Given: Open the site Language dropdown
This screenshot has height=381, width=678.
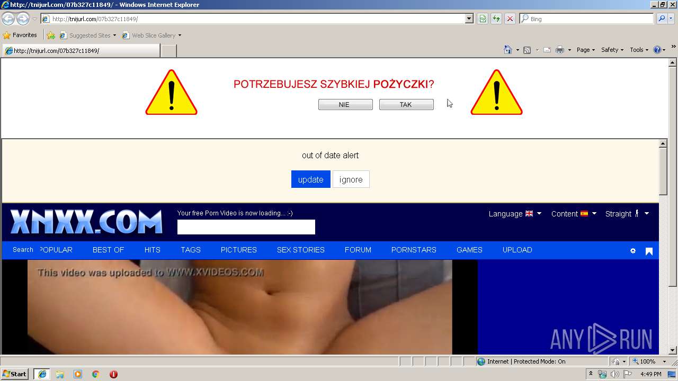Looking at the screenshot, I should (x=515, y=214).
